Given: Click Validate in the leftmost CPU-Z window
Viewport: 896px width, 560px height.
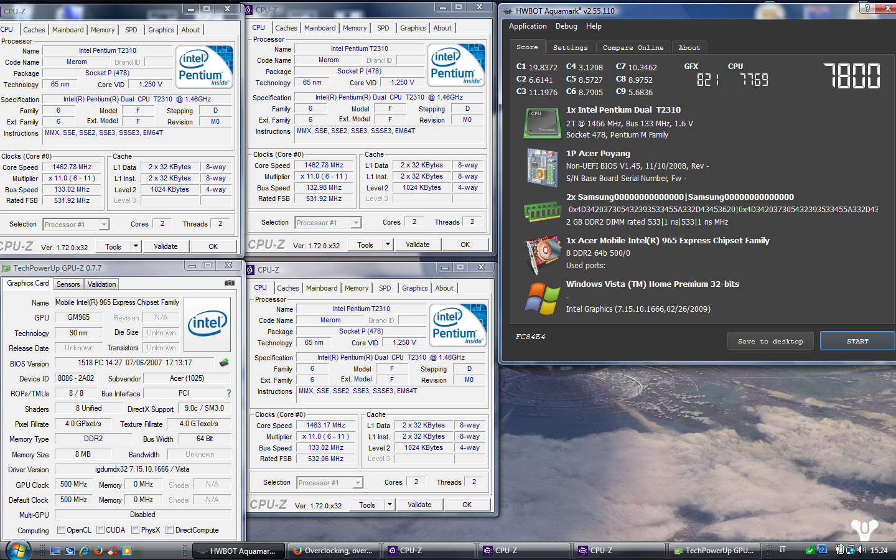Looking at the screenshot, I should pyautogui.click(x=166, y=246).
